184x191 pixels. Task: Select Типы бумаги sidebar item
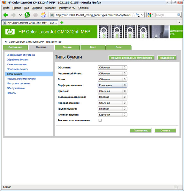pos(29,74)
